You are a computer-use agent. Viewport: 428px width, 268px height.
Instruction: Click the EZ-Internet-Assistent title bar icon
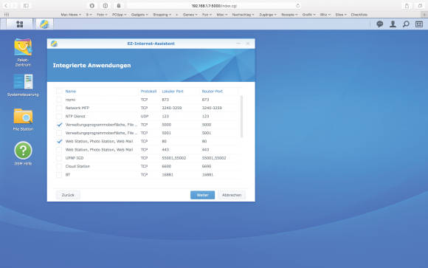[x=54, y=44]
